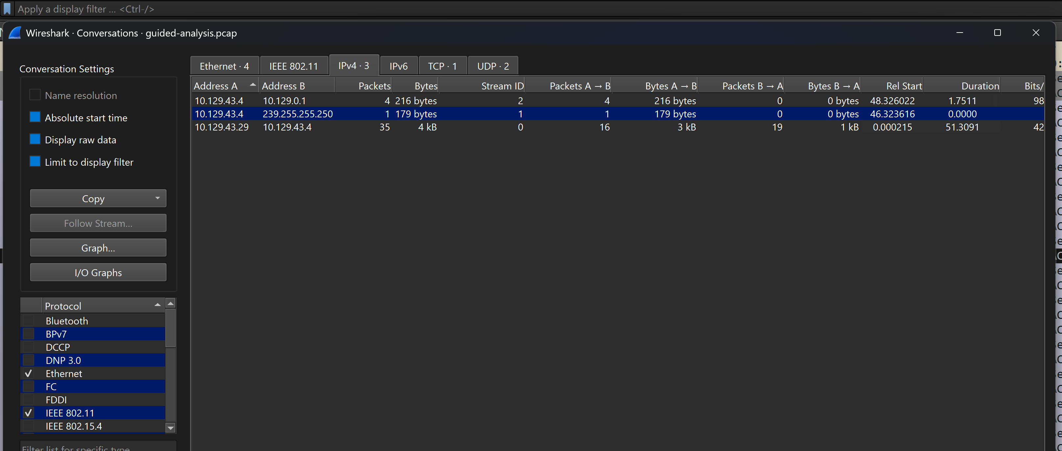Check the DNP 3.0 protocol checkbox

[29, 360]
